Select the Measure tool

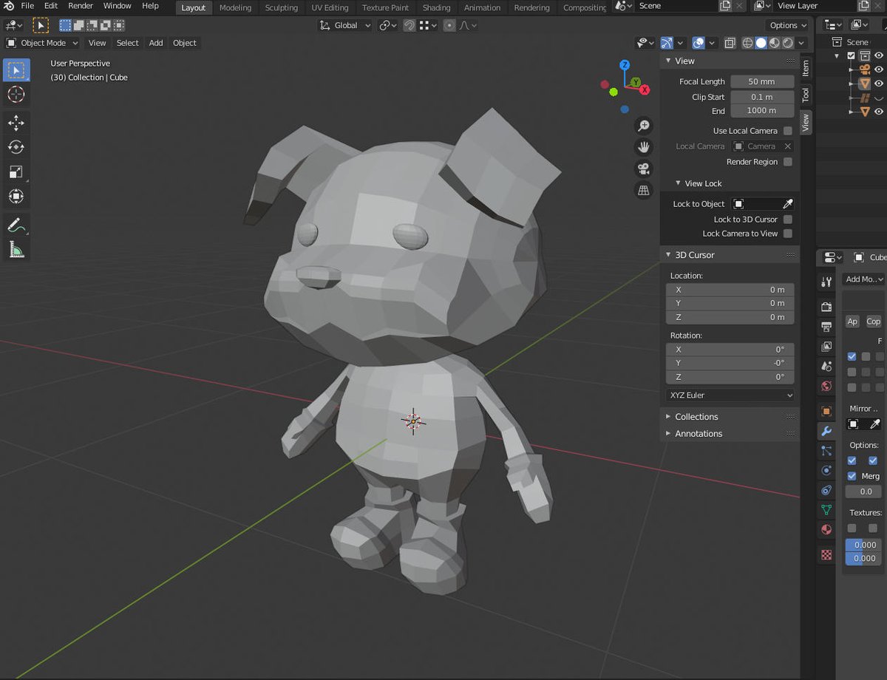16,249
